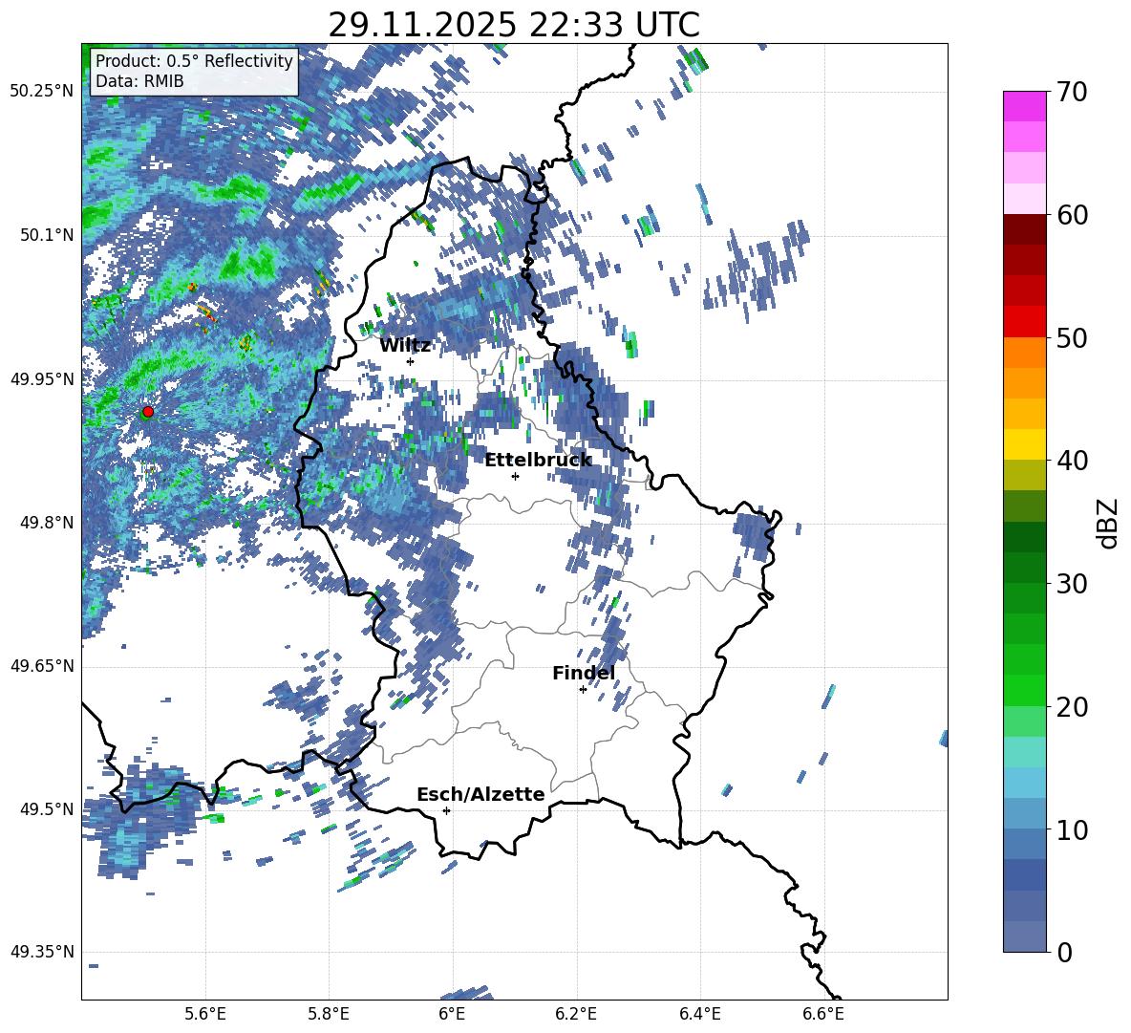Click the bright red colorbar band above 50
Viewport: 1131px width, 1033px height.
(1024, 322)
